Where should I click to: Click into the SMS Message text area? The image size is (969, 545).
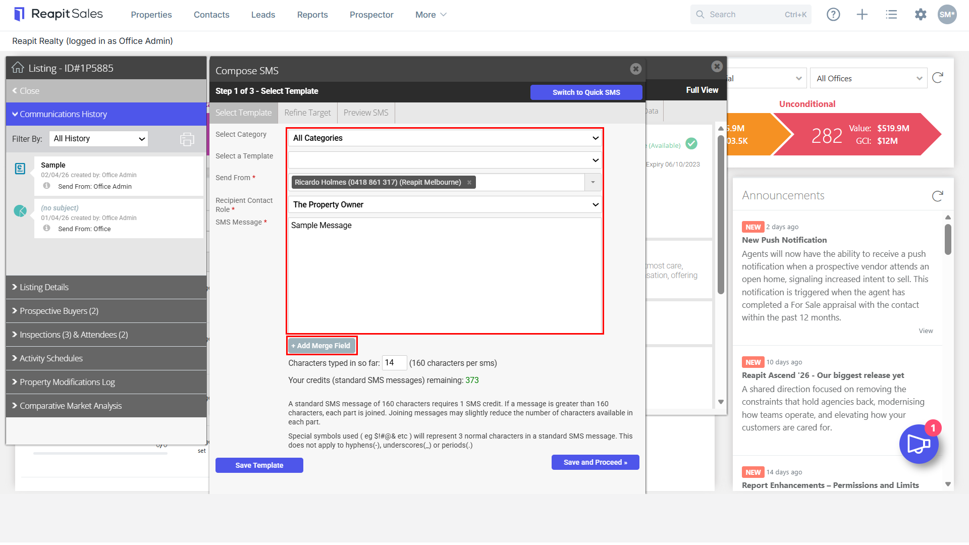(445, 275)
